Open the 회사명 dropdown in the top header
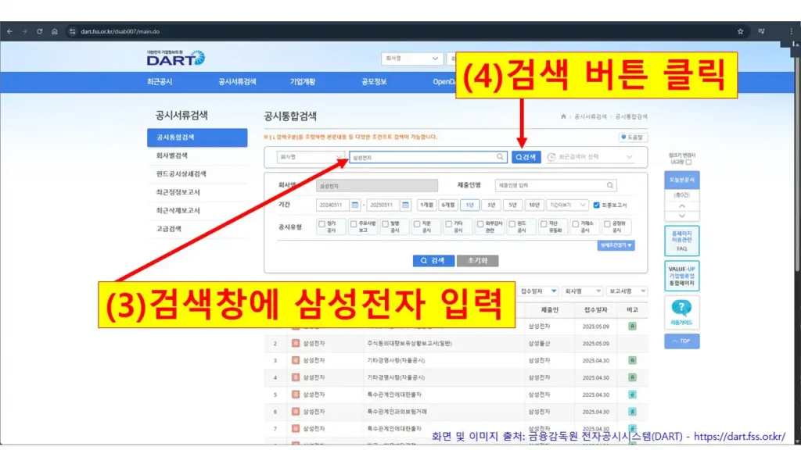The image size is (801, 450). click(x=411, y=59)
